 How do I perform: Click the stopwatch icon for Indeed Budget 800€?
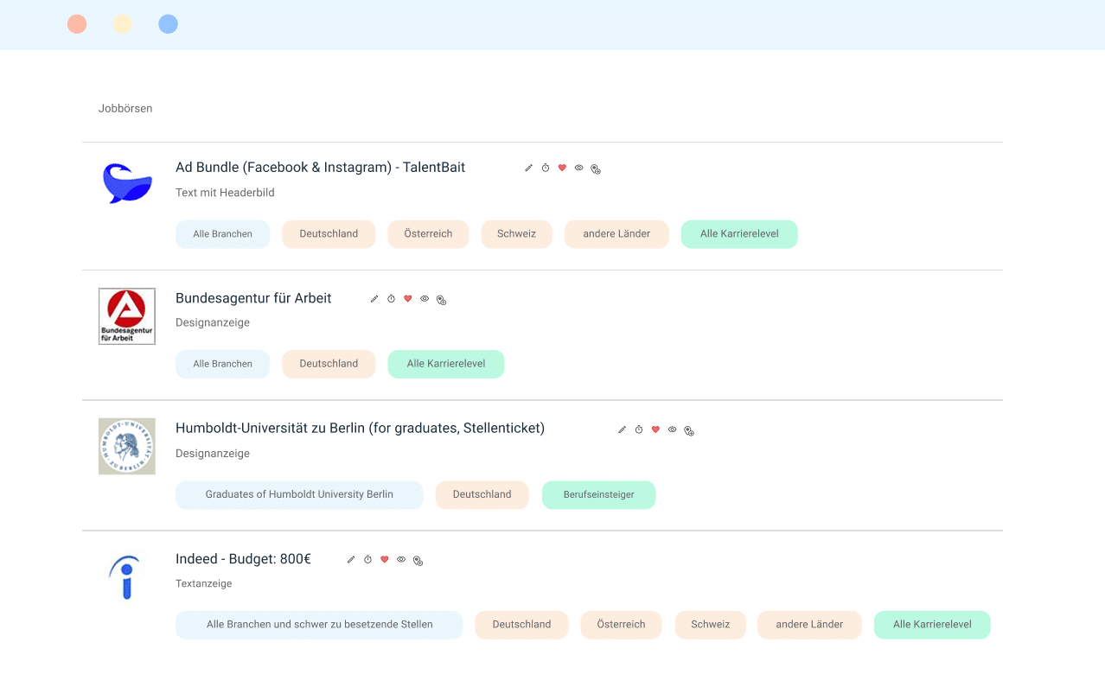[367, 559]
